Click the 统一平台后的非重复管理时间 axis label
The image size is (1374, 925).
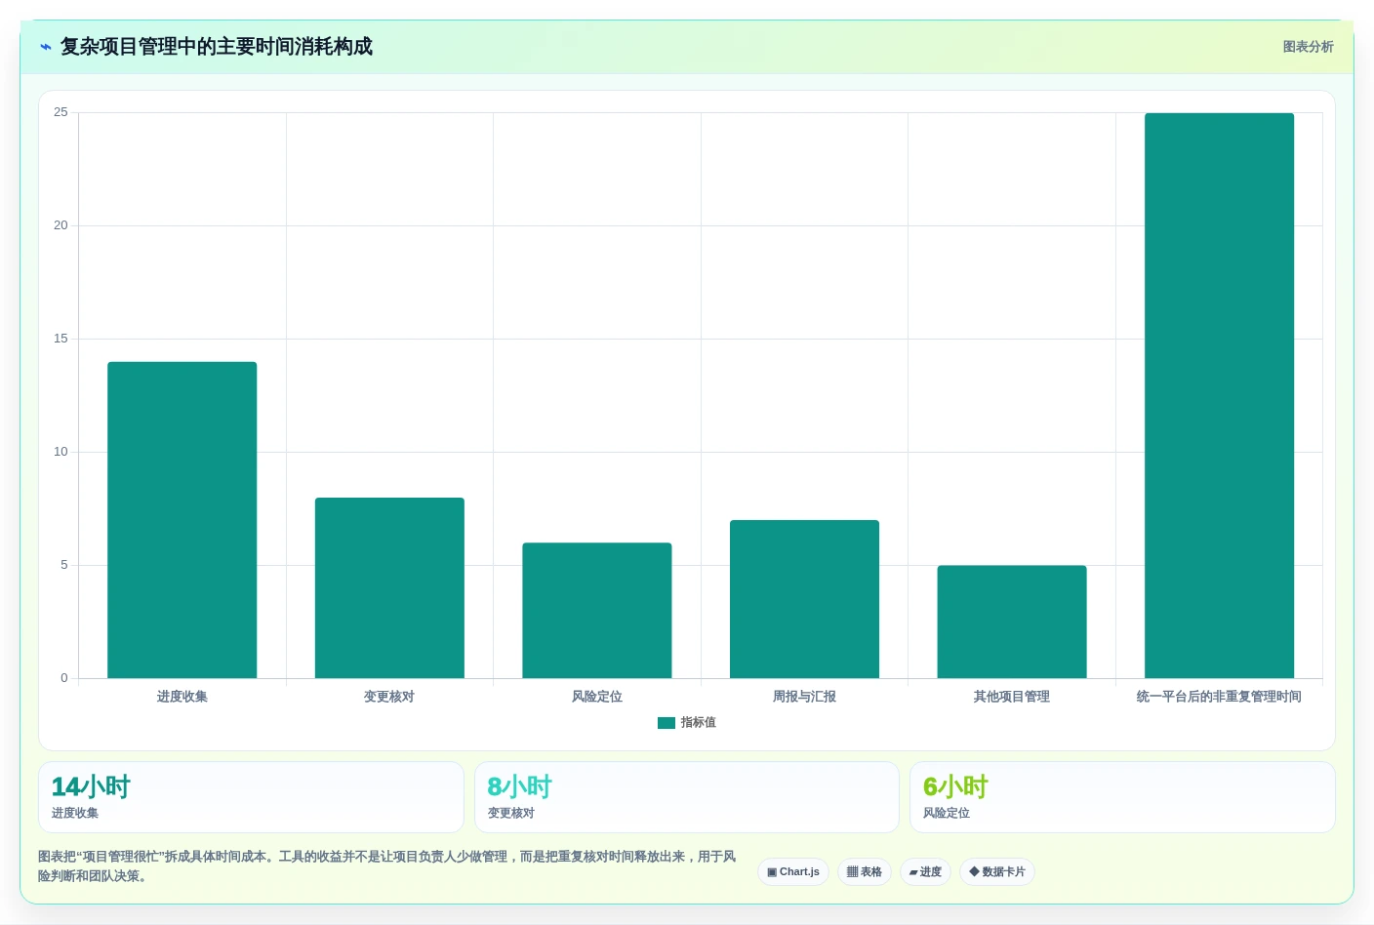[x=1219, y=697]
